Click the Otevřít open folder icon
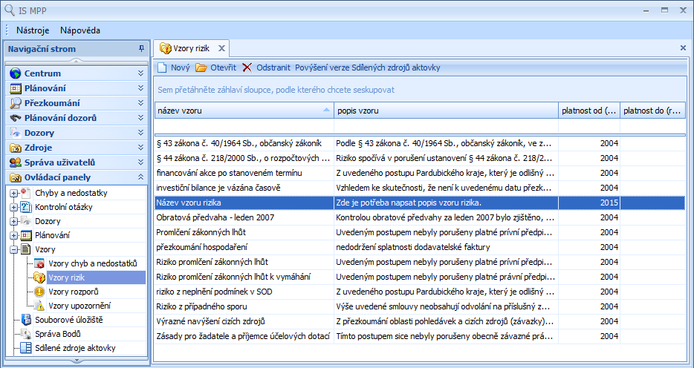This screenshot has width=694, height=368. click(x=201, y=68)
